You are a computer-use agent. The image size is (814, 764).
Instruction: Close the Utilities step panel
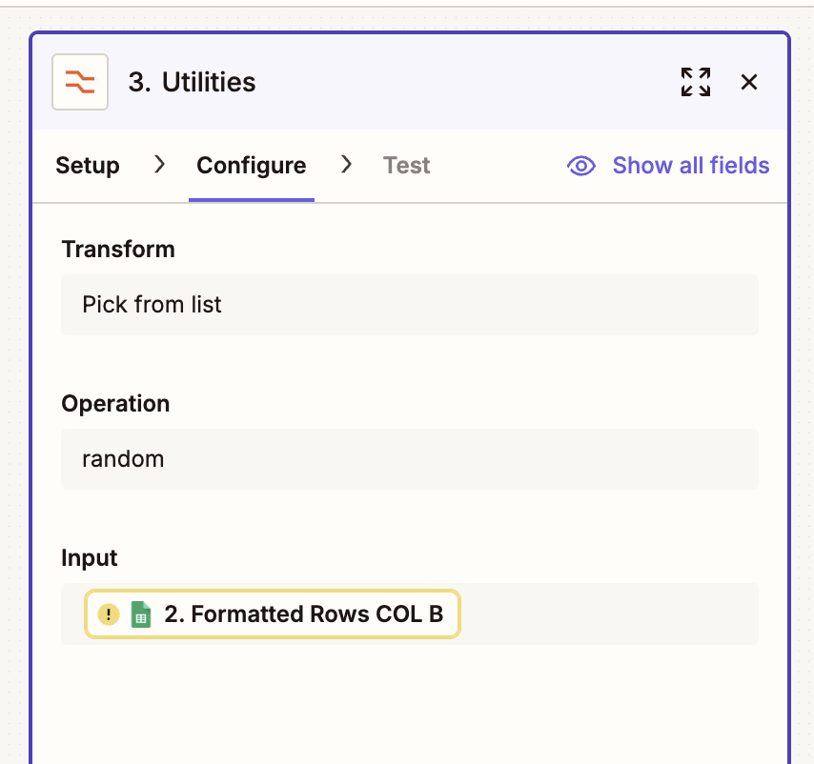[x=749, y=82]
